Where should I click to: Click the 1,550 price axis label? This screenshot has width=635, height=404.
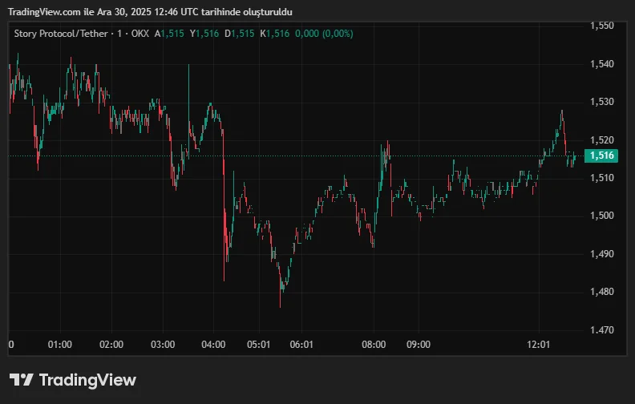(x=601, y=26)
